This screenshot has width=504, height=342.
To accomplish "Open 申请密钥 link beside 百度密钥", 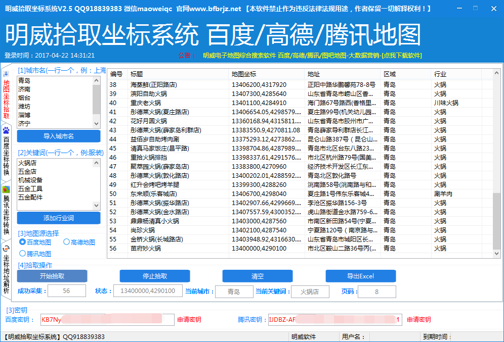I will pyautogui.click(x=189, y=320).
